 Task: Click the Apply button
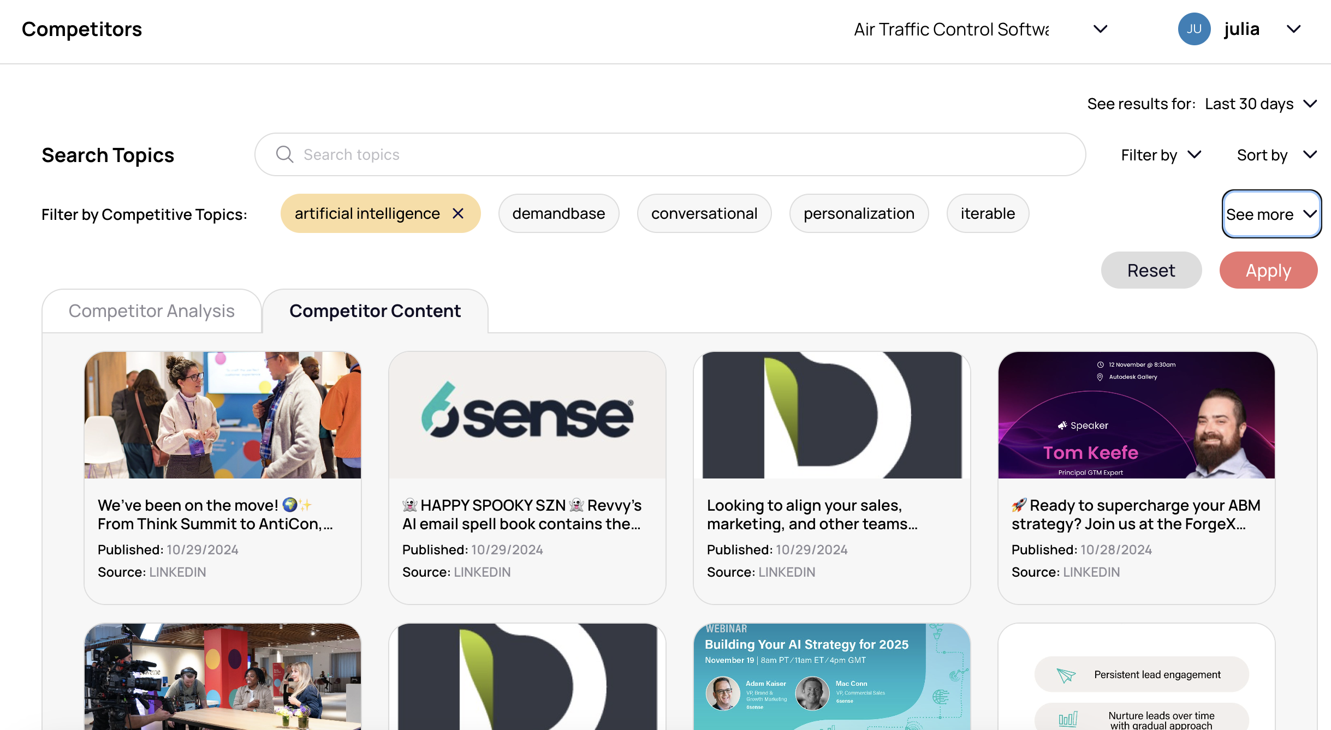tap(1268, 270)
